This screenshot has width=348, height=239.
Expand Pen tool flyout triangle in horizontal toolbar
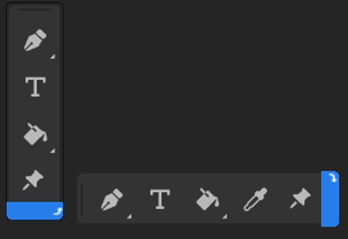coord(129,217)
